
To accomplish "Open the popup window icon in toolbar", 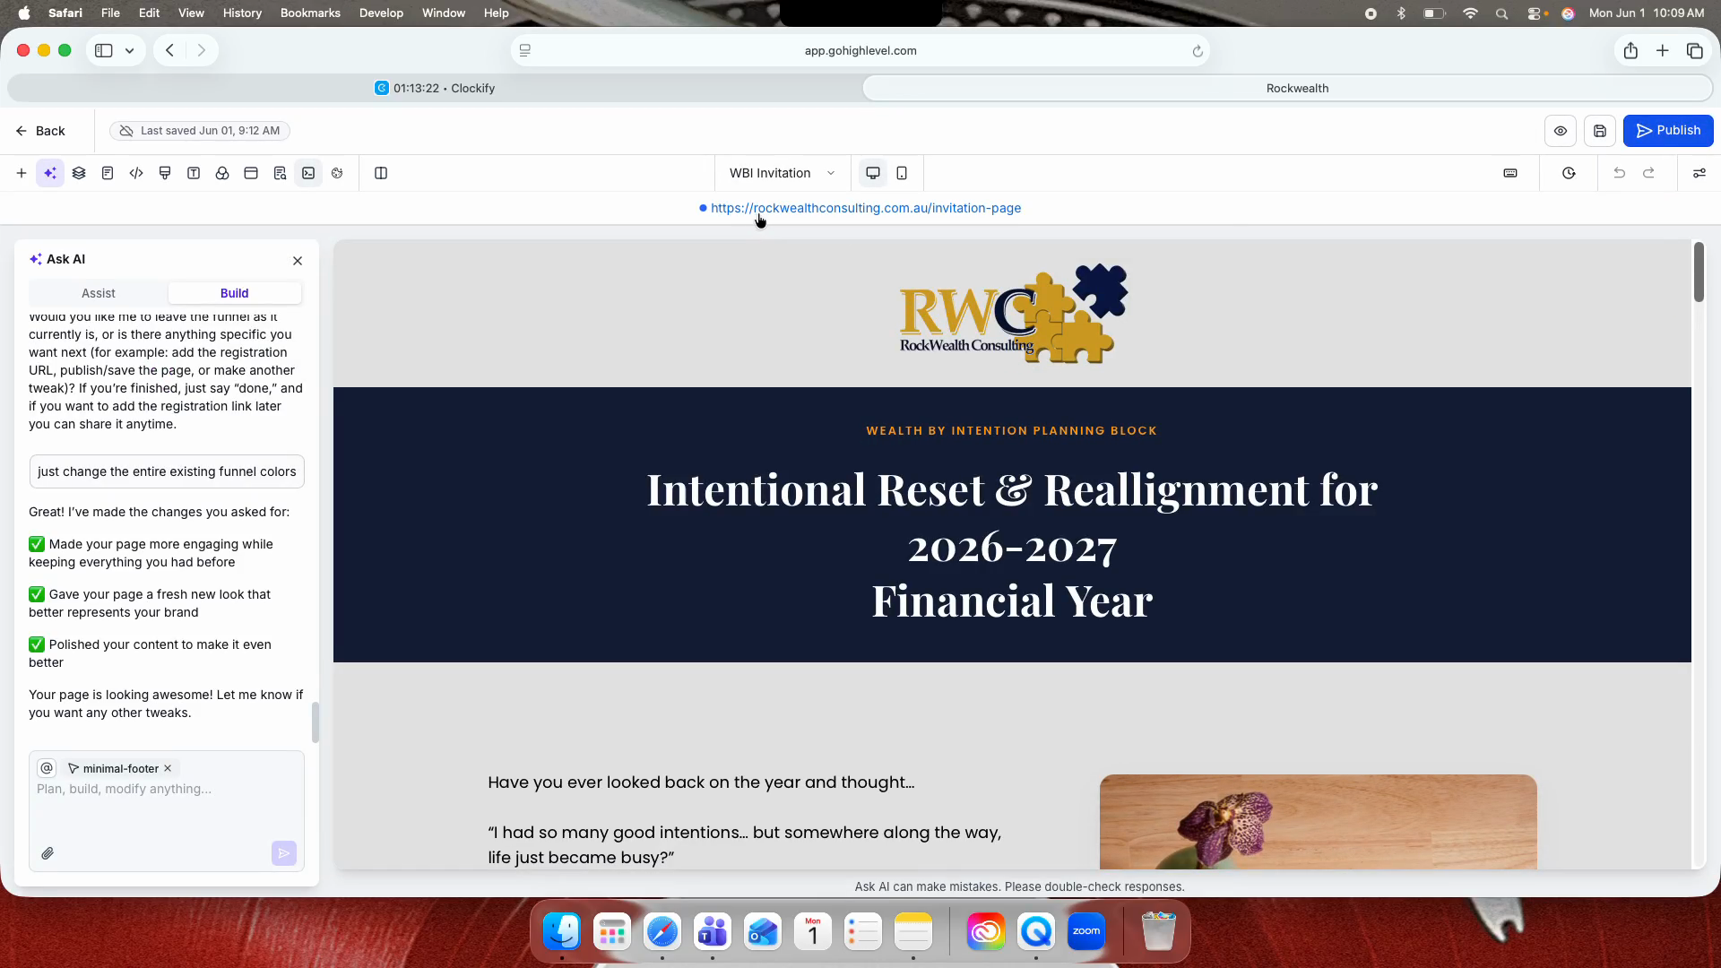I will click(x=251, y=173).
